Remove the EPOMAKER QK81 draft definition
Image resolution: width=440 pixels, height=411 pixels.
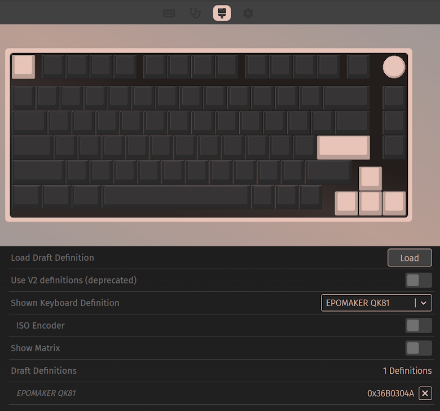[425, 393]
